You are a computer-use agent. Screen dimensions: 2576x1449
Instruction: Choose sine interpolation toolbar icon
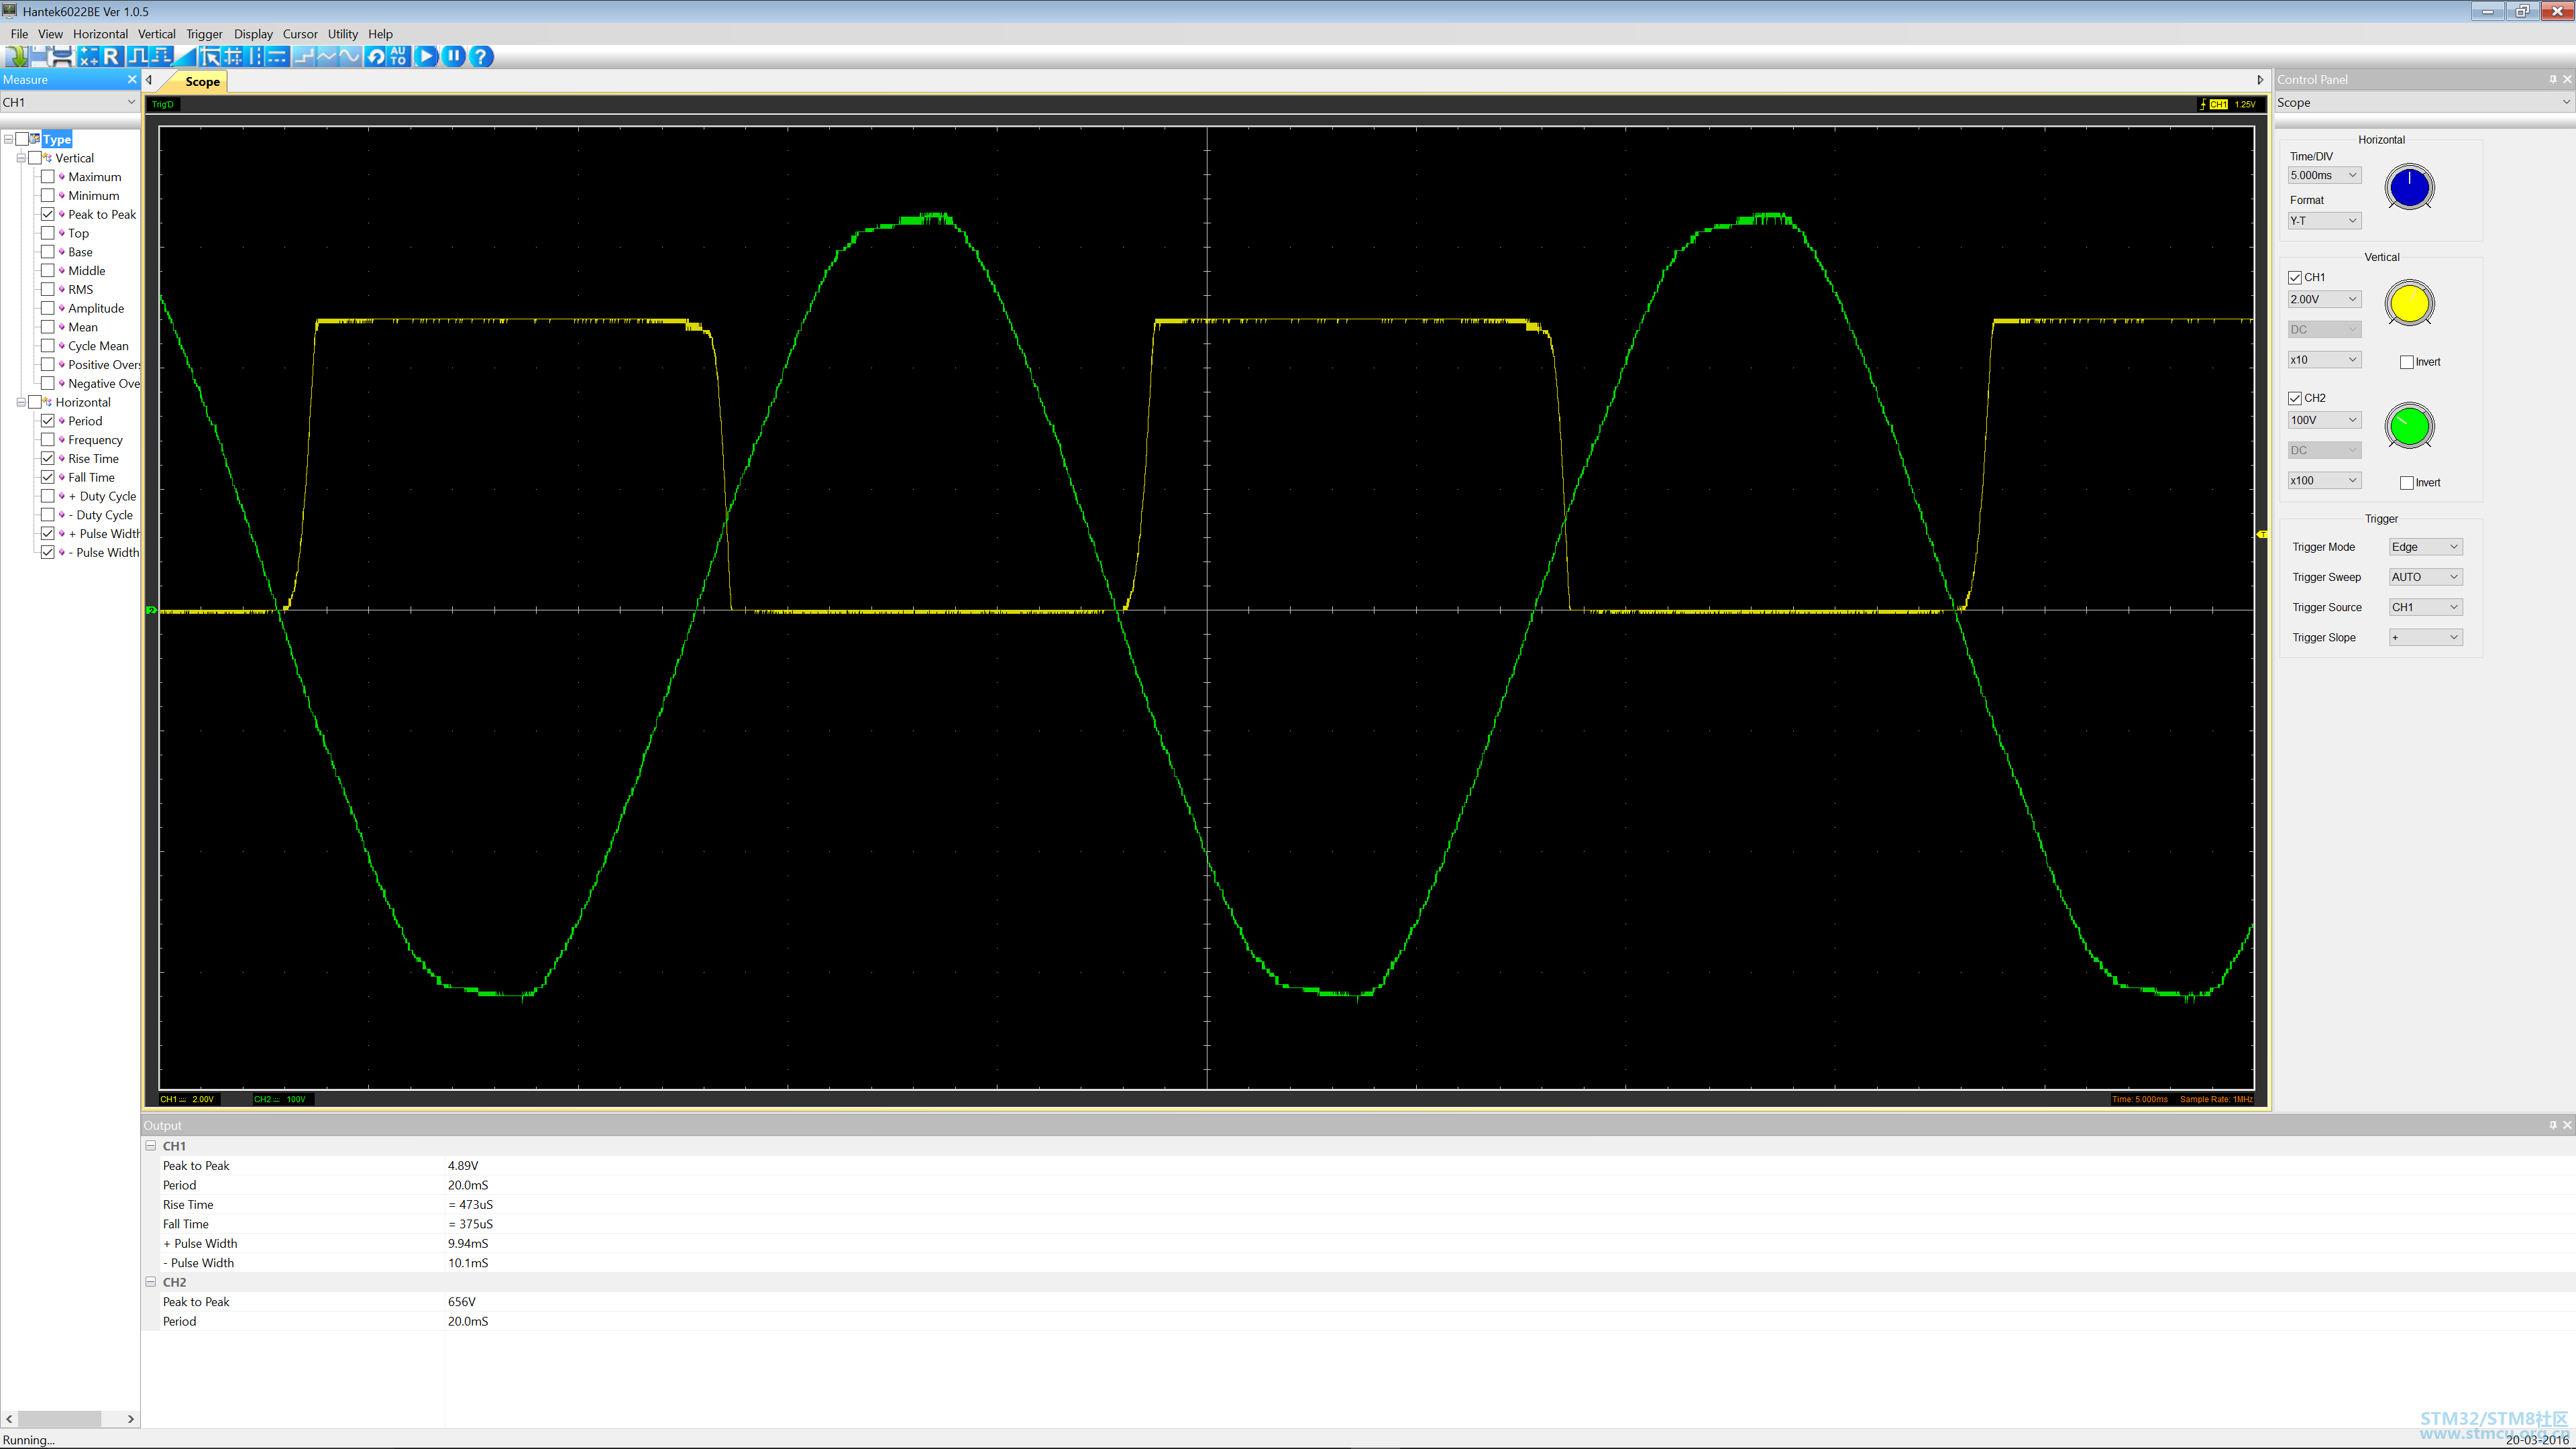(350, 56)
